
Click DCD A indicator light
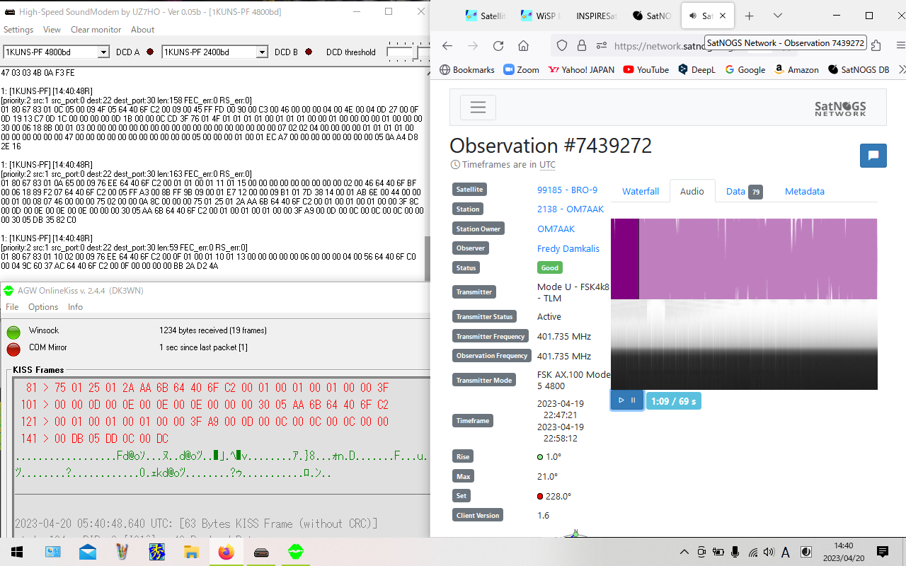(150, 52)
